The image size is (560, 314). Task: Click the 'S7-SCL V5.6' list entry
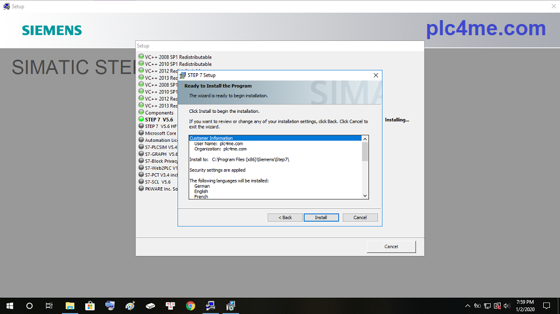[158, 182]
